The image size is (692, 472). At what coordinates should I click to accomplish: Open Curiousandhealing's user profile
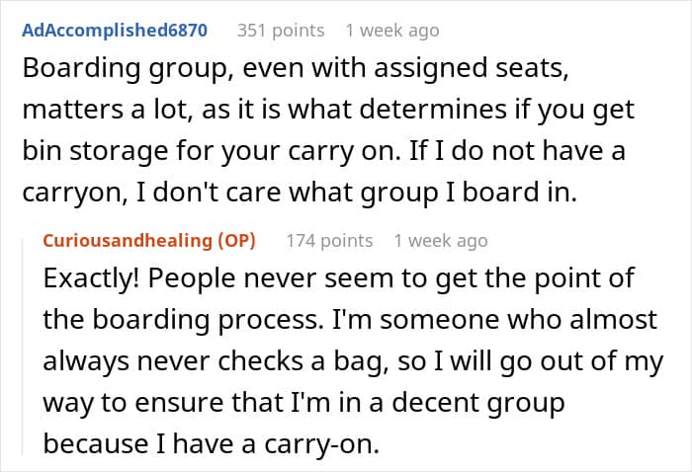pos(128,241)
